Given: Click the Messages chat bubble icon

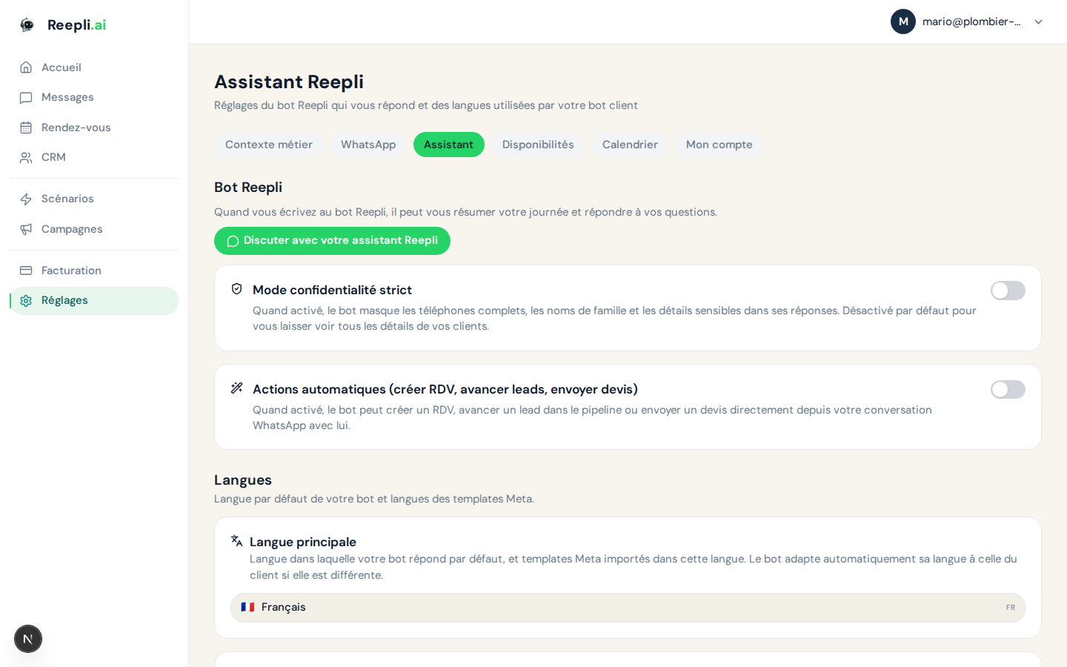Looking at the screenshot, I should pos(26,98).
